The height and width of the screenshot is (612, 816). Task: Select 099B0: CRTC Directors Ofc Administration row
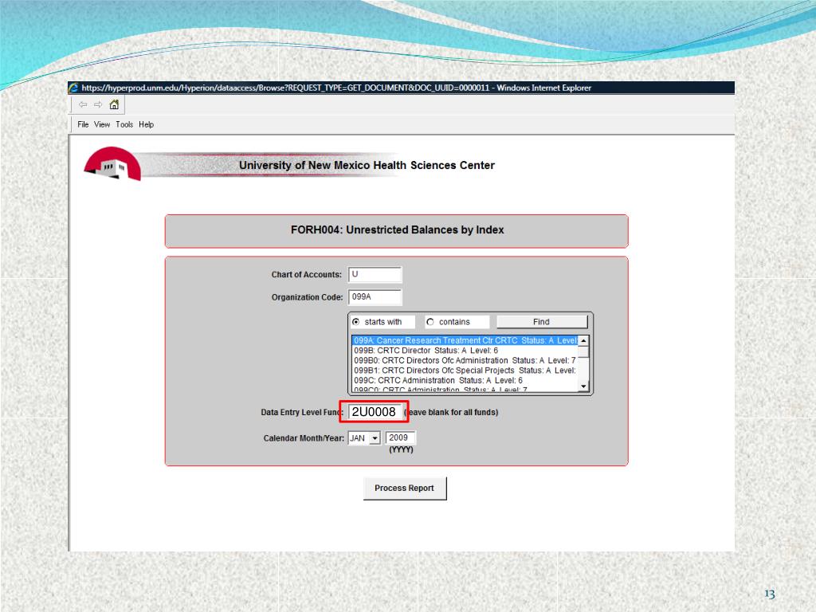click(465, 360)
